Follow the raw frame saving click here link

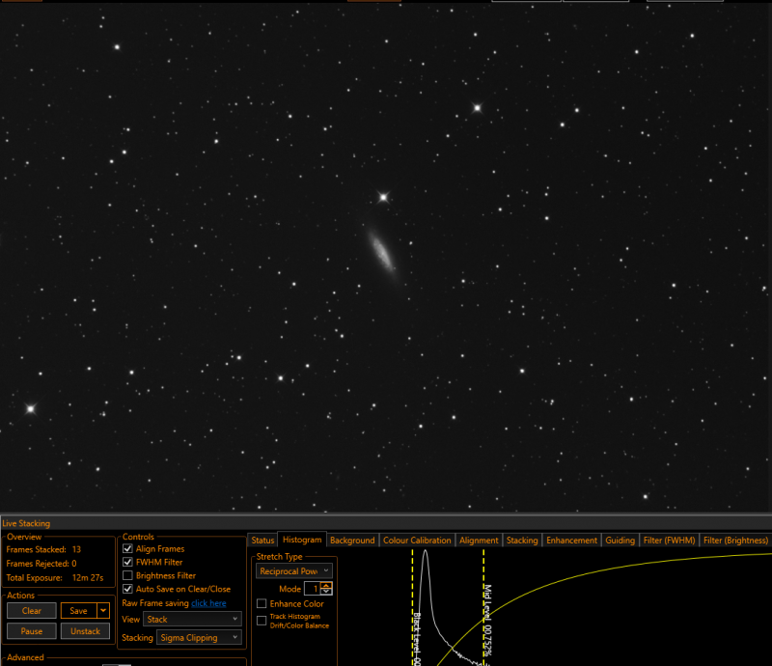pos(208,603)
